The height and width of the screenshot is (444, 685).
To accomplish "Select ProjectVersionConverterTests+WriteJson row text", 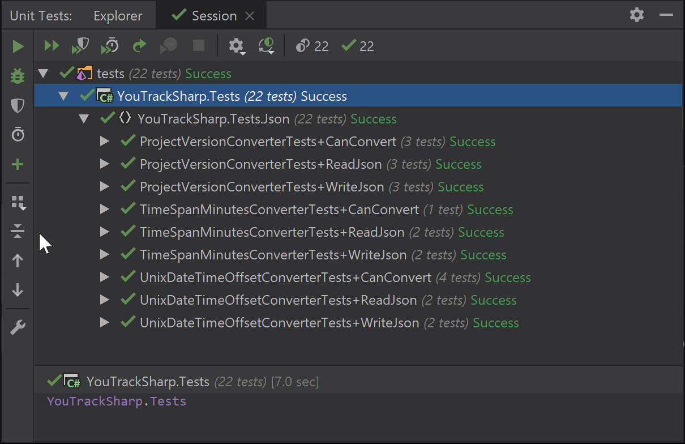I will (x=262, y=187).
